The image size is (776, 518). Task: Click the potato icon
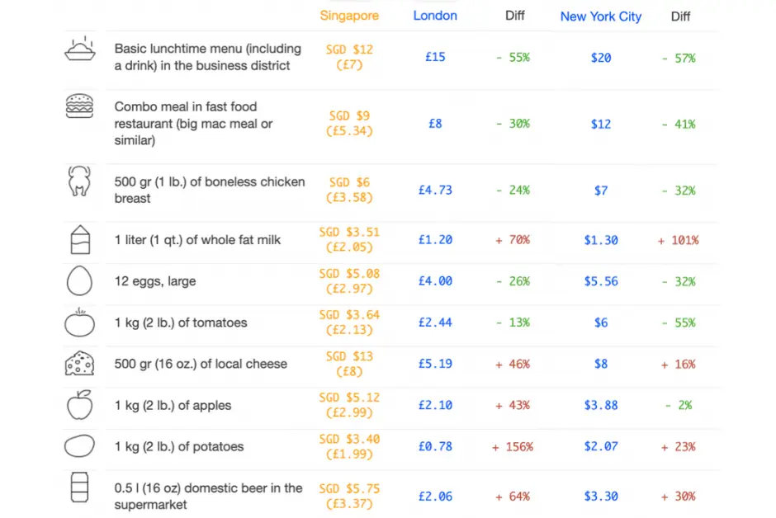(x=79, y=446)
